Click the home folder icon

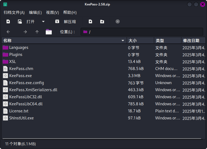point(49,32)
